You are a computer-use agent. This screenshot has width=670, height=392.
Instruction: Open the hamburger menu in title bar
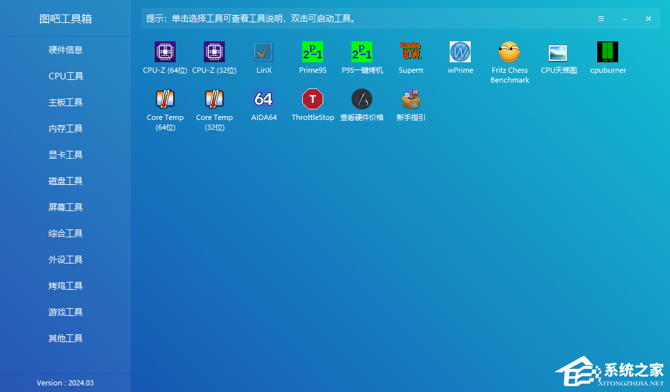(x=601, y=19)
